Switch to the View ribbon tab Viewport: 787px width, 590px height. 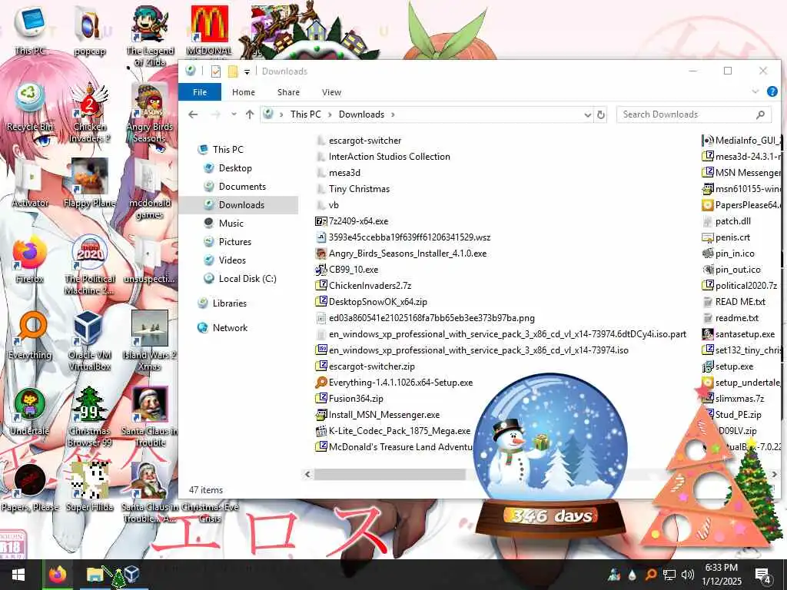tap(332, 92)
